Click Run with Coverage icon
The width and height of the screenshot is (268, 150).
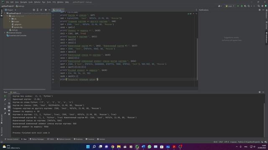click(245, 6)
